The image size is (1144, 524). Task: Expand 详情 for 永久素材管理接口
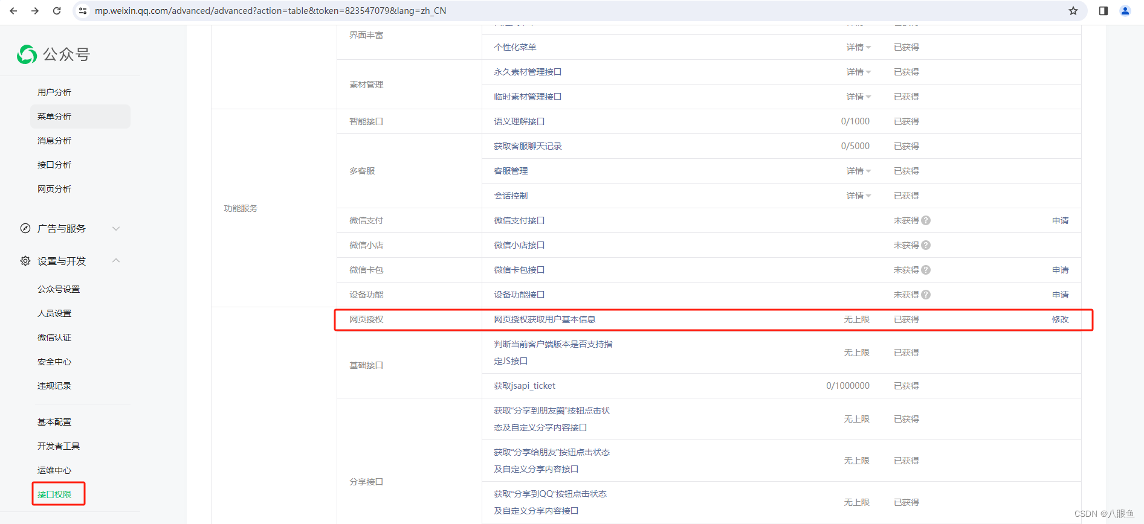point(858,72)
